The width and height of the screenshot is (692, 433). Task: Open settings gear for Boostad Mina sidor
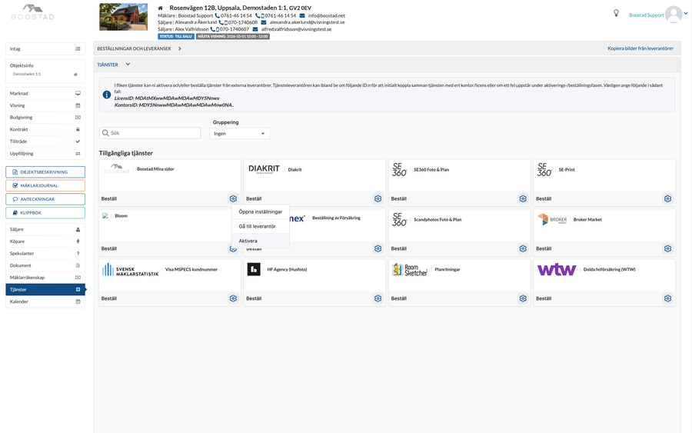(233, 198)
